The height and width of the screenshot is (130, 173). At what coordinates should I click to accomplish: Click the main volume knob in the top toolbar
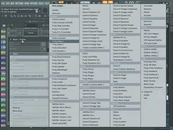(54, 3)
